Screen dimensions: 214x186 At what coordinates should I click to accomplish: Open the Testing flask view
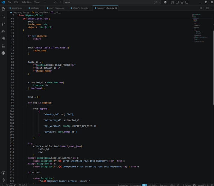pyautogui.click(x=3, y=46)
